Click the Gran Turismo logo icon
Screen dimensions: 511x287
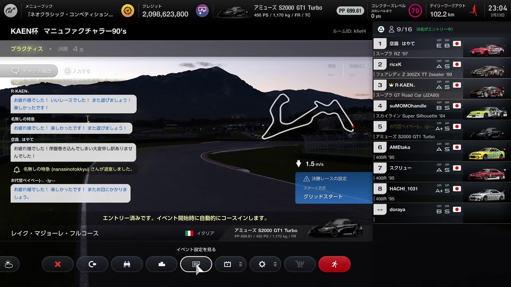tap(10, 10)
